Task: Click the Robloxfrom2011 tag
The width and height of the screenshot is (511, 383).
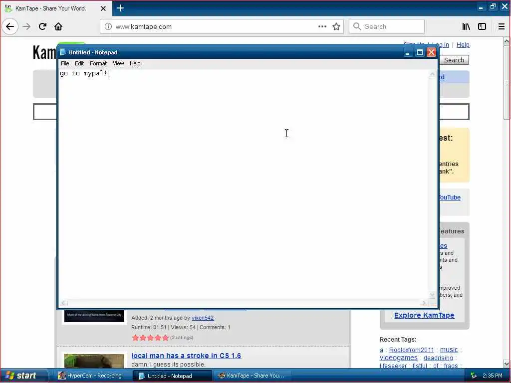Action: (x=411, y=350)
